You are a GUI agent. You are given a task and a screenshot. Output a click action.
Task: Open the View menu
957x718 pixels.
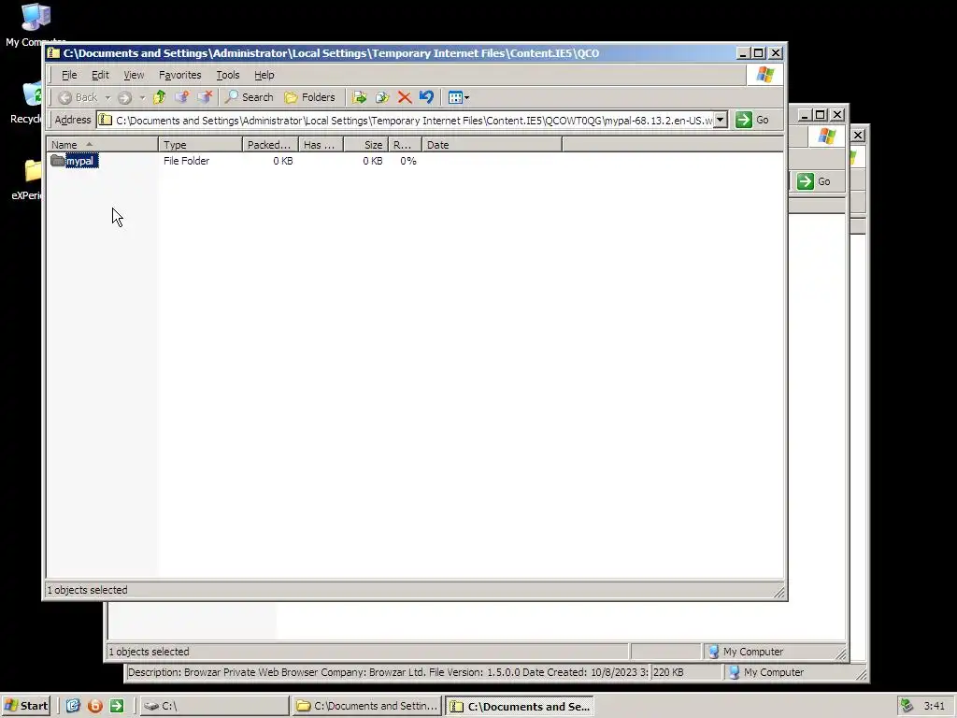point(134,75)
